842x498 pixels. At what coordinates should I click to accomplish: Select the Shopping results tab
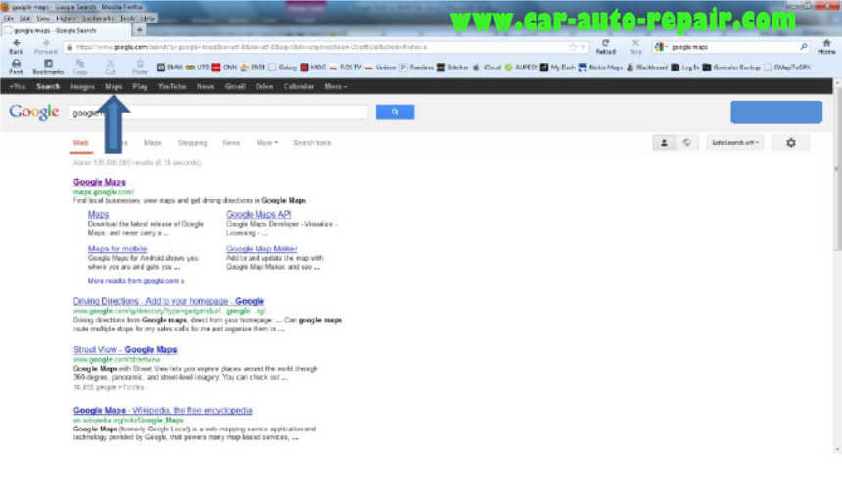point(192,142)
